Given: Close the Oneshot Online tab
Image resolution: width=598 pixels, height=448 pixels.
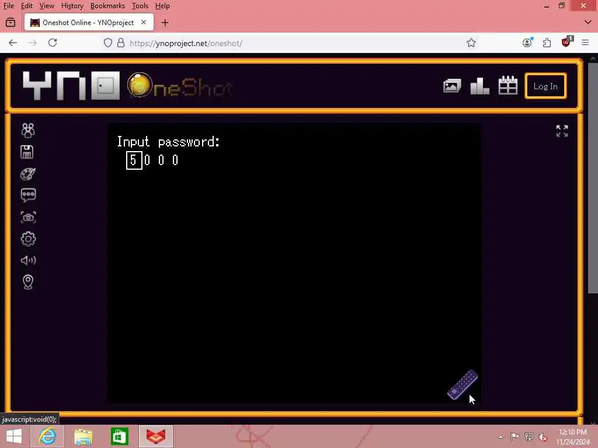Looking at the screenshot, I should click(x=144, y=23).
